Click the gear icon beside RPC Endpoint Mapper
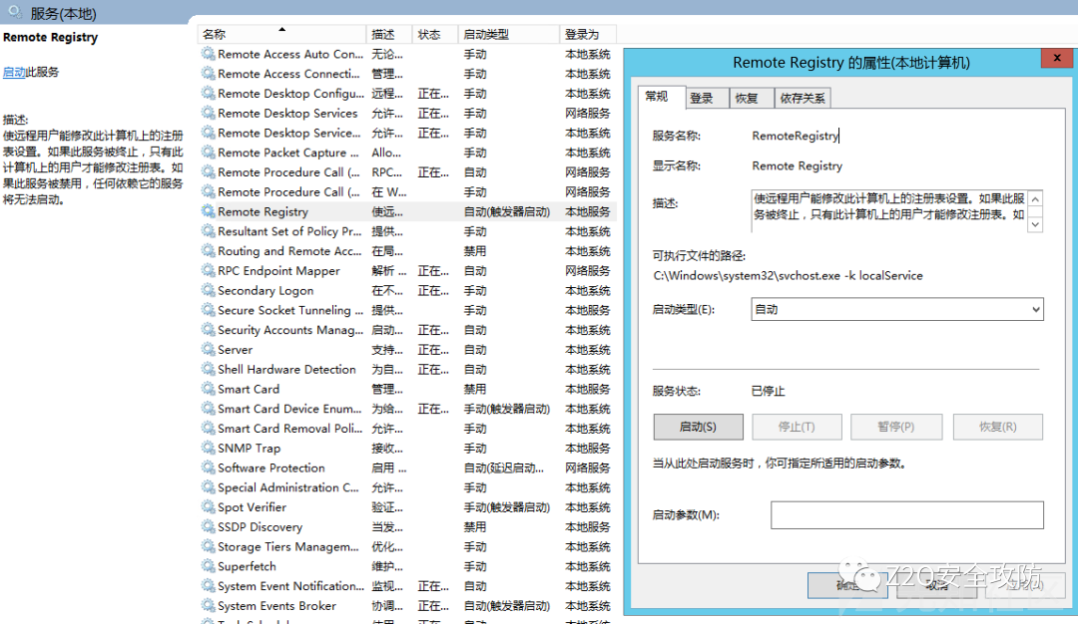 [208, 270]
